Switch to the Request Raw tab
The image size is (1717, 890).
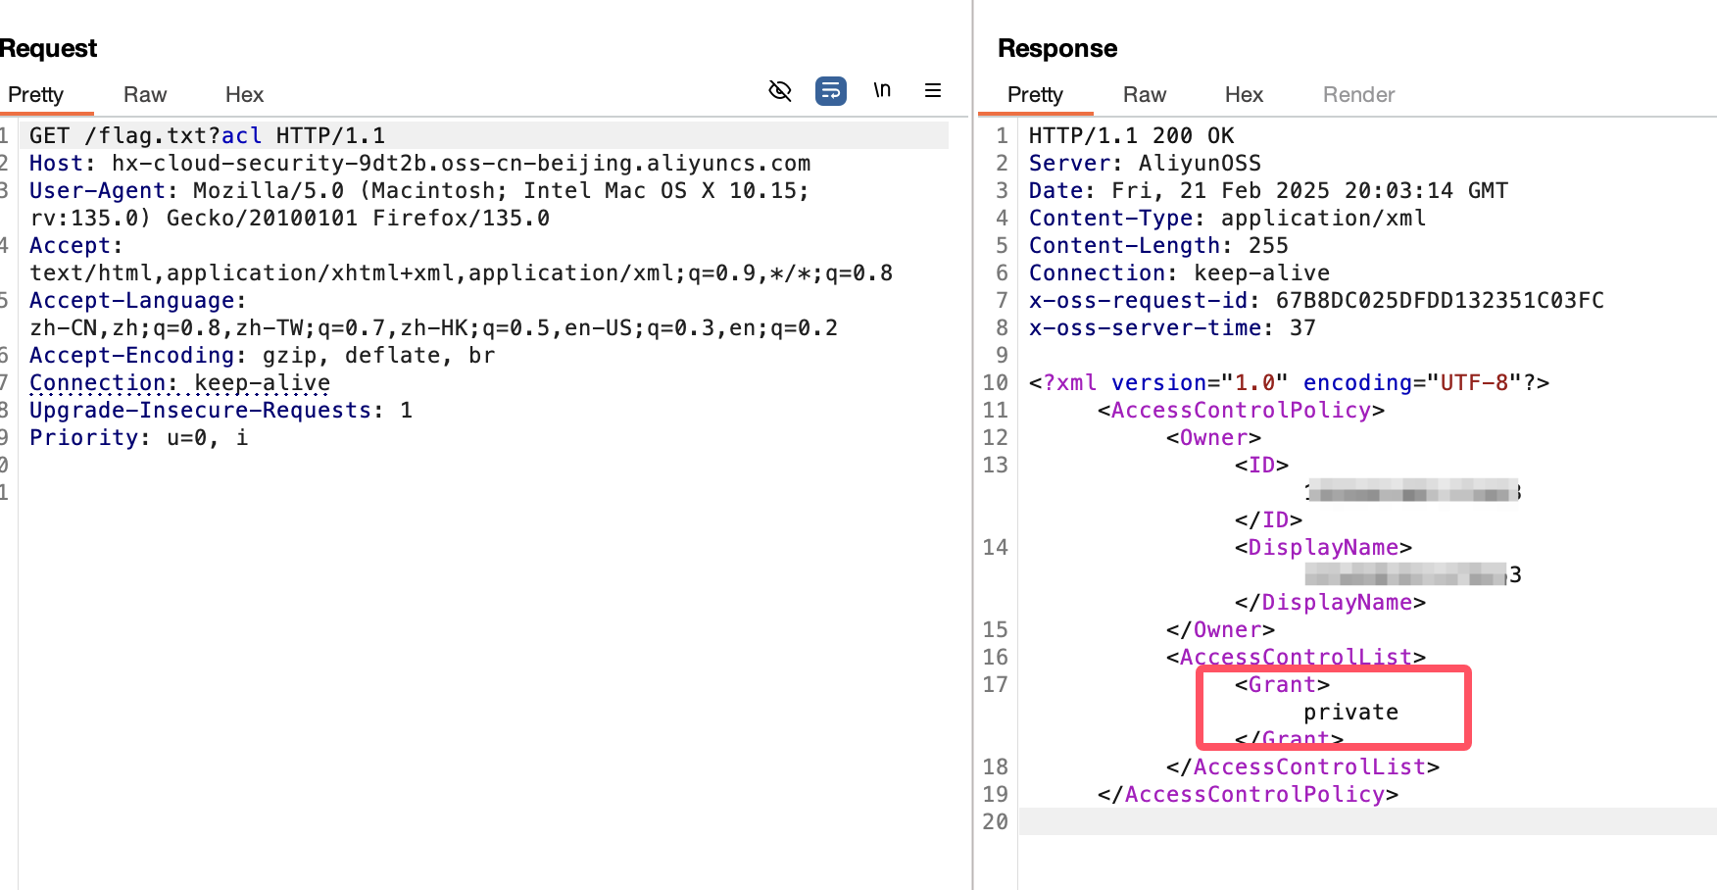pyautogui.click(x=145, y=95)
